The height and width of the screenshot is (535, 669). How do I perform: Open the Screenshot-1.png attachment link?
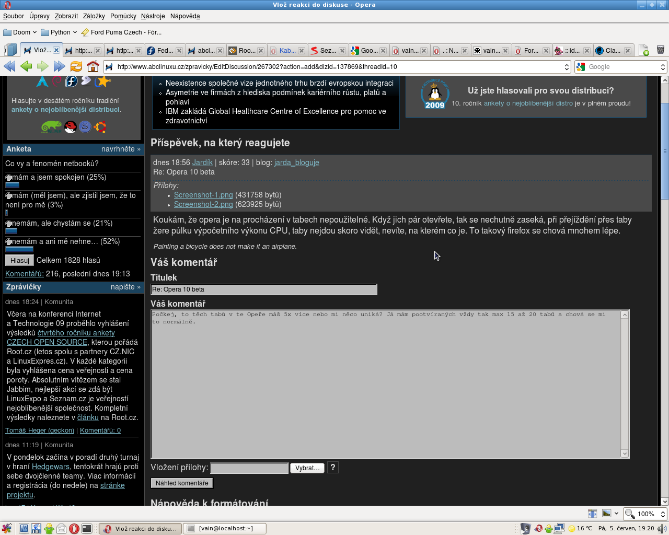[203, 195]
